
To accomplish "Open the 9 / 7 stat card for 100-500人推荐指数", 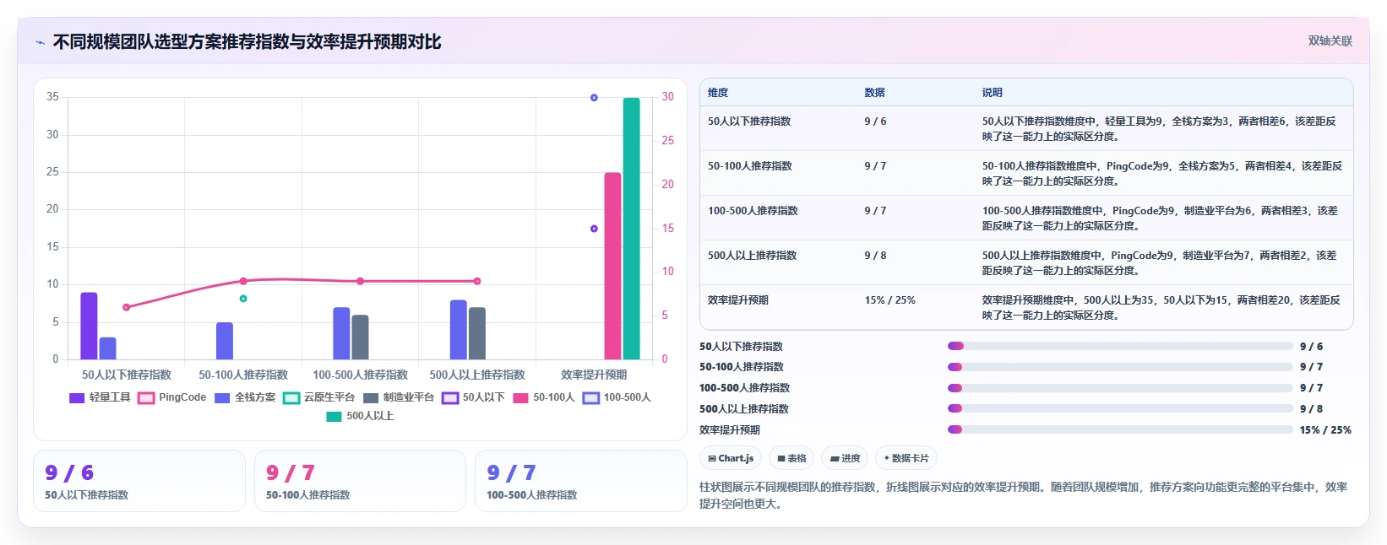I will [x=581, y=481].
